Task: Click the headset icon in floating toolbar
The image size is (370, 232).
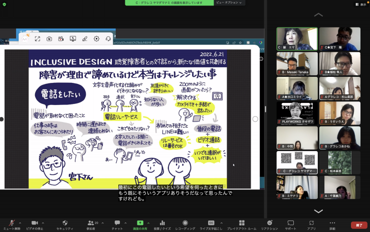Action: (x=108, y=39)
